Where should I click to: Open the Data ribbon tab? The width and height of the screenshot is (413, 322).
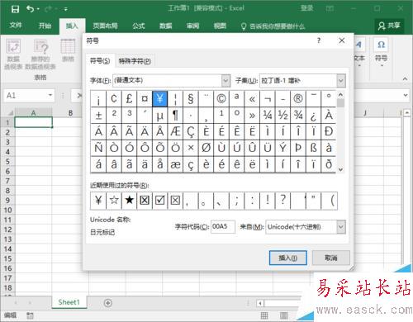166,26
